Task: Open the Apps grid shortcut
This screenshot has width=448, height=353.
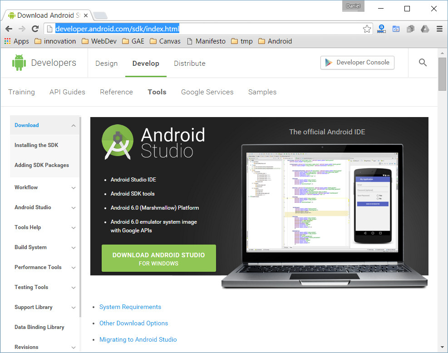Action: (x=17, y=41)
